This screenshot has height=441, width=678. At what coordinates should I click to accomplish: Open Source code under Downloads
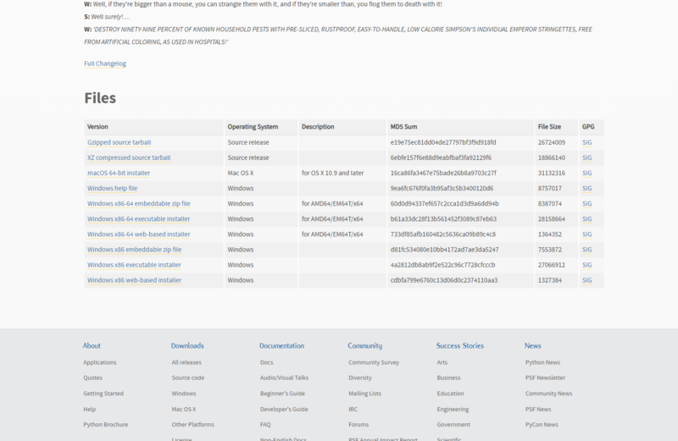pyautogui.click(x=187, y=378)
